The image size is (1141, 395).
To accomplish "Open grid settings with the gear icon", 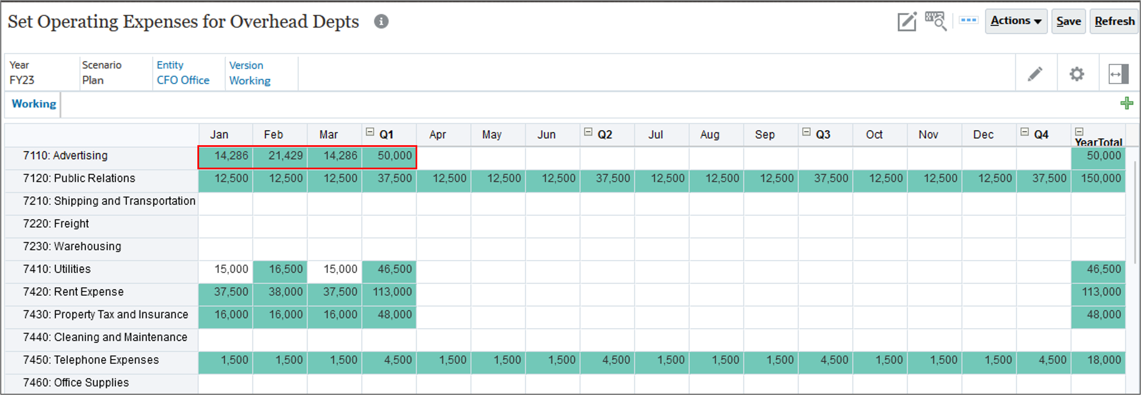I will click(1077, 74).
